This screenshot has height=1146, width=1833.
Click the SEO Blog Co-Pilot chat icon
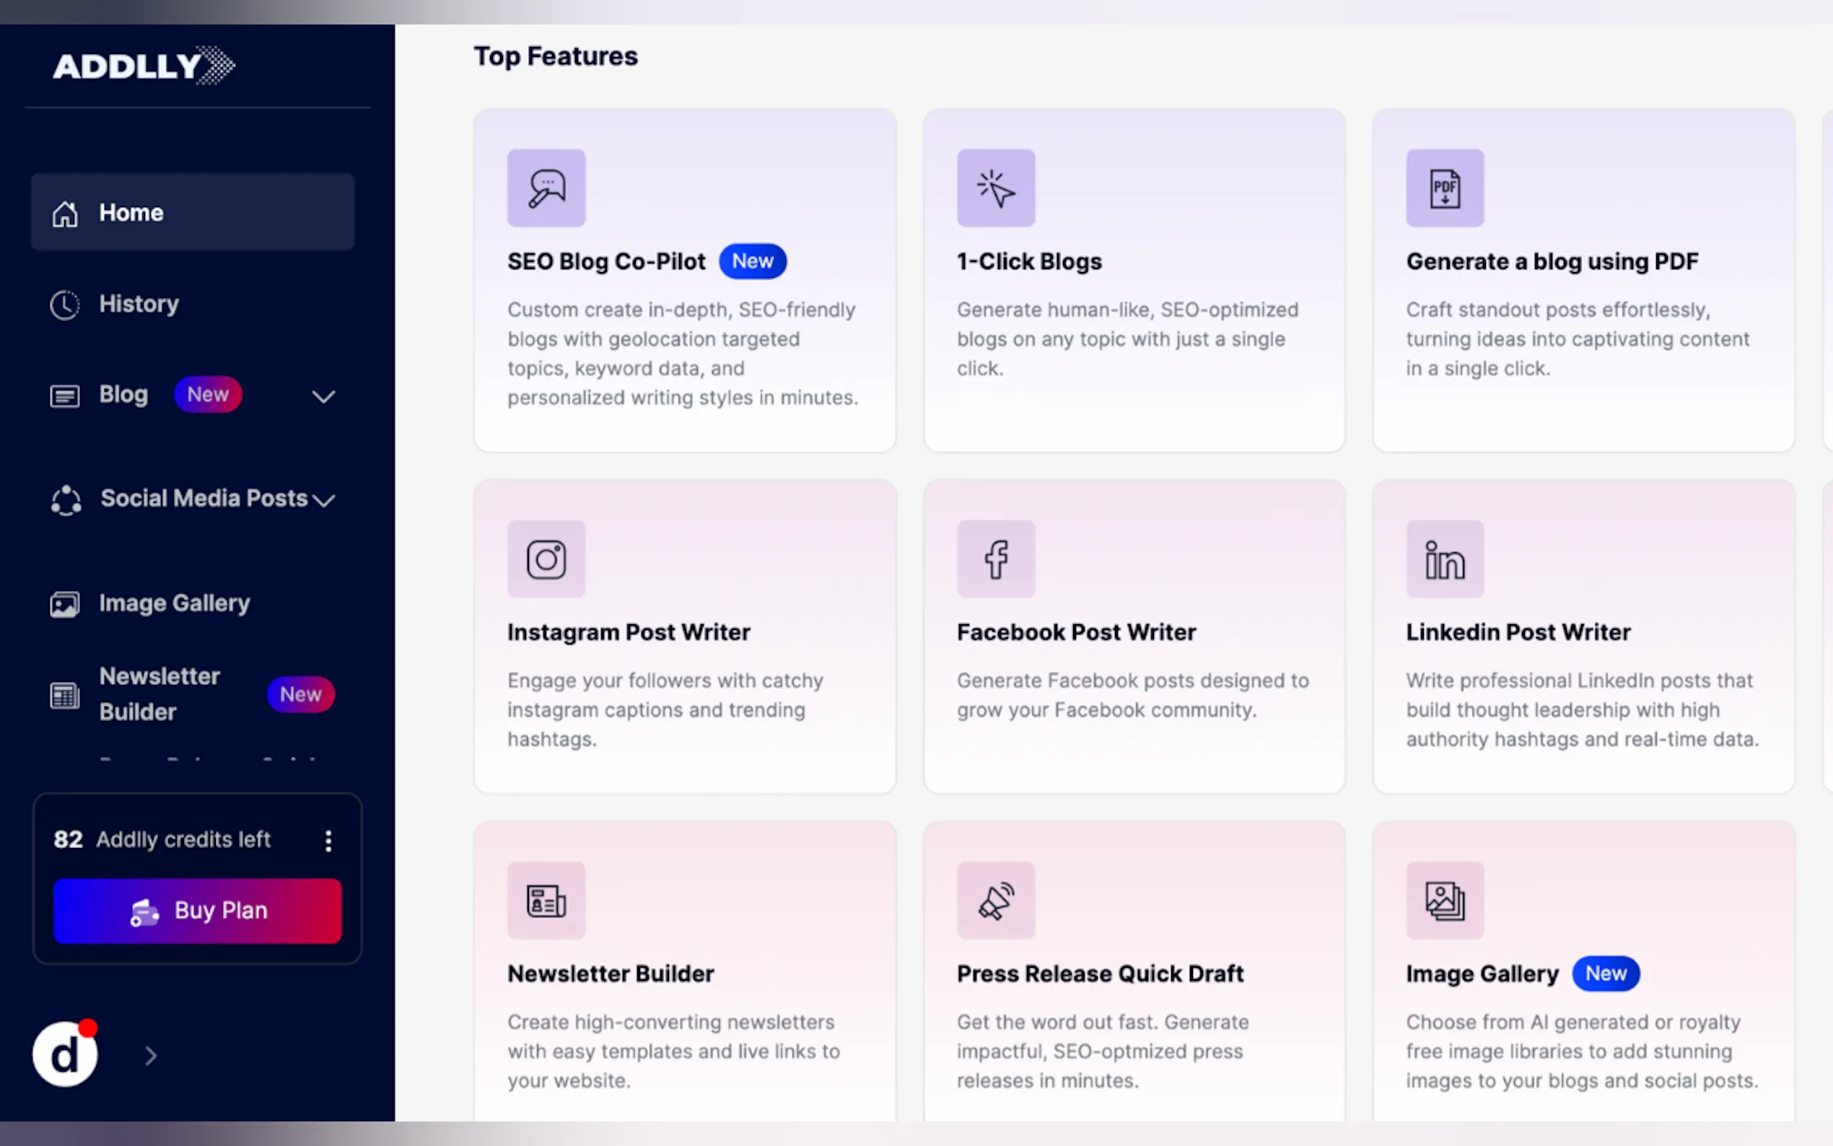(546, 188)
